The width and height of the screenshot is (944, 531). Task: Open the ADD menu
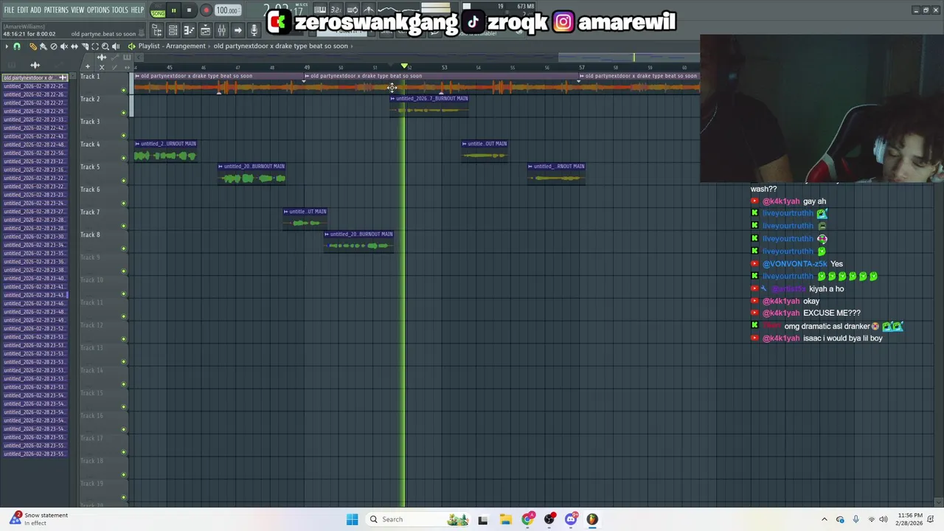point(35,10)
